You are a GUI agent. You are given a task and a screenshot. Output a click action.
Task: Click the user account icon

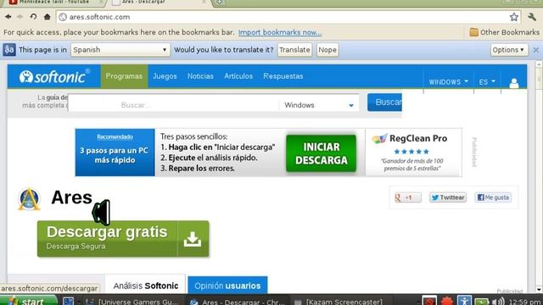pyautogui.click(x=514, y=83)
